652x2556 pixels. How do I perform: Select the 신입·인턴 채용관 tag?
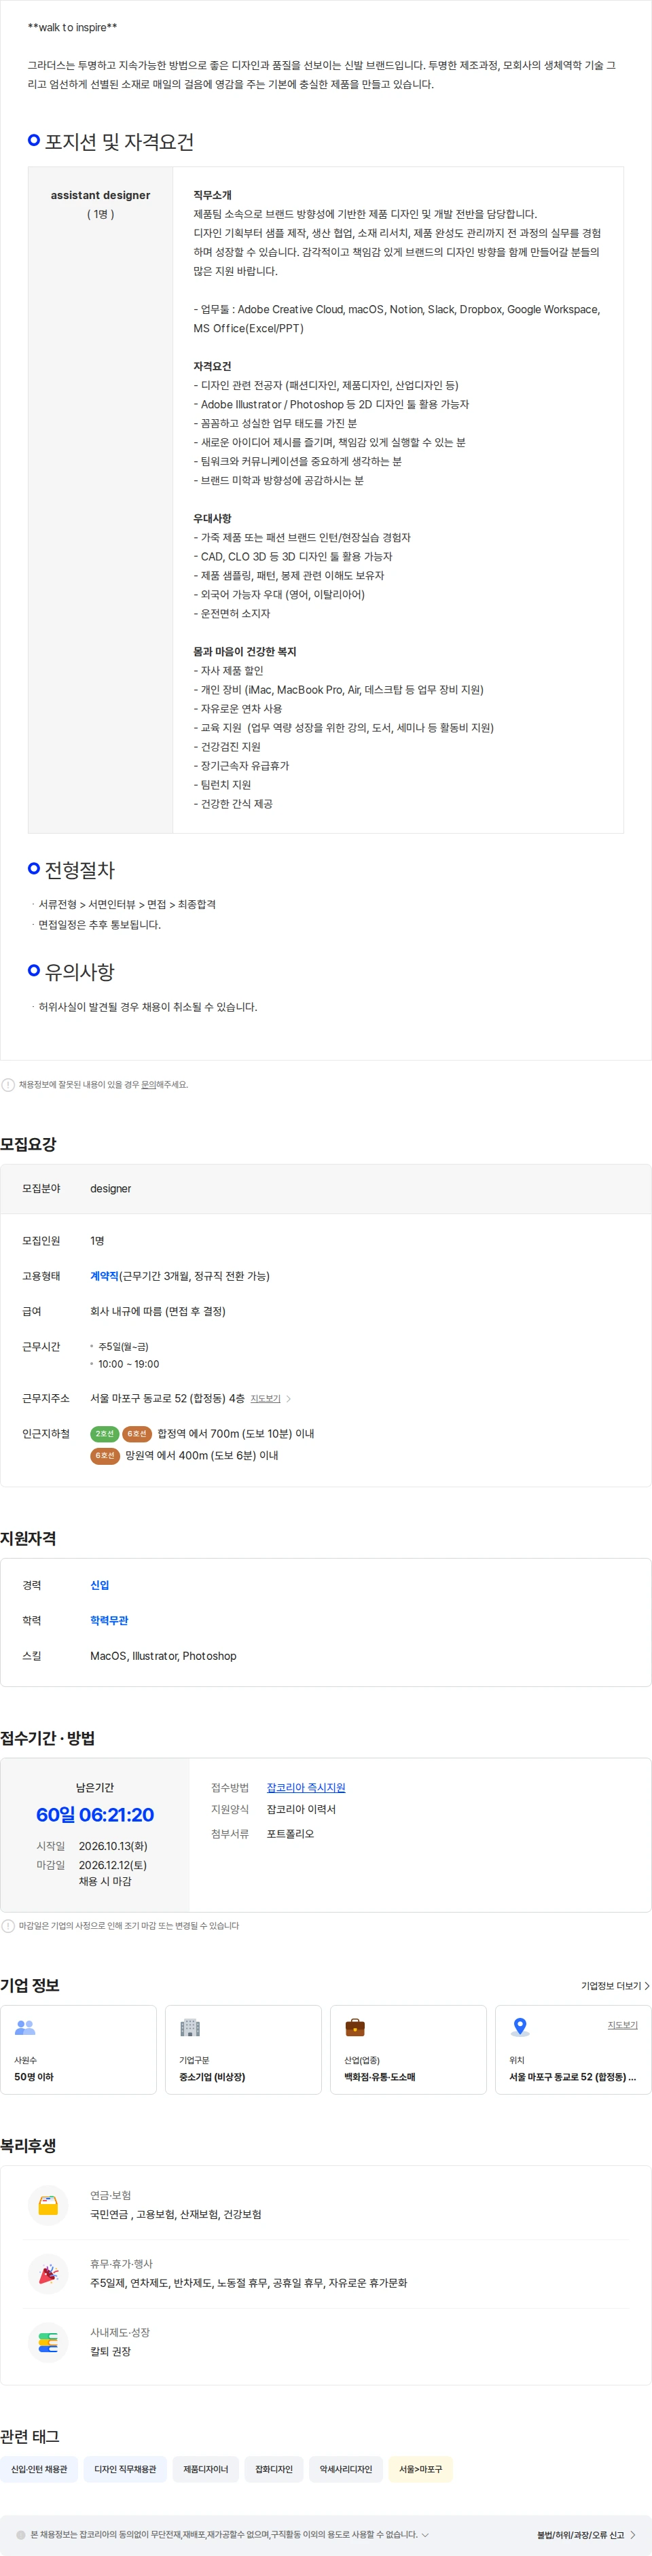[x=39, y=2468]
